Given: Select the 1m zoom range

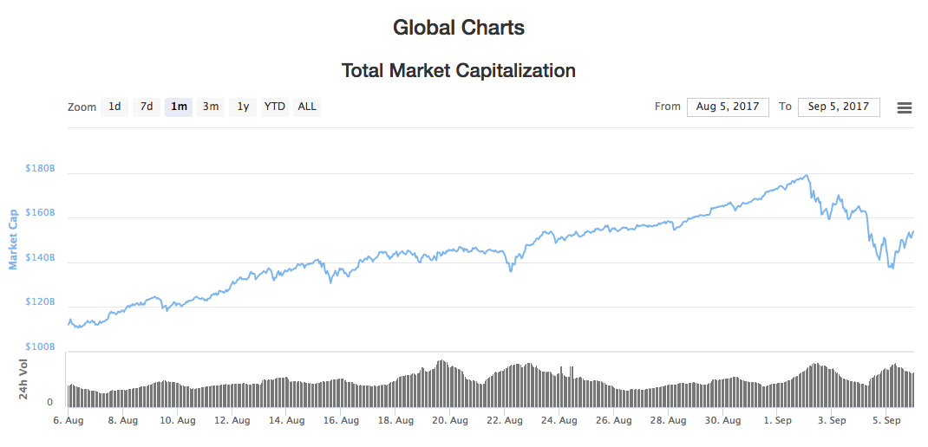Looking at the screenshot, I should pos(179,107).
